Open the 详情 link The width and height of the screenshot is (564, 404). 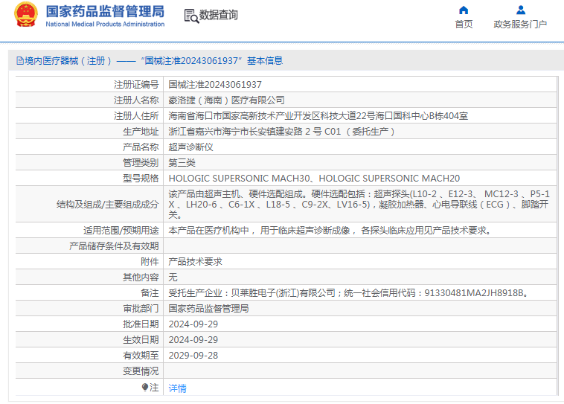point(177,388)
